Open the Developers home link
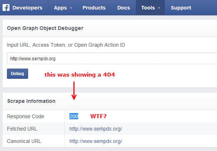217x151 pixels. point(27,8)
